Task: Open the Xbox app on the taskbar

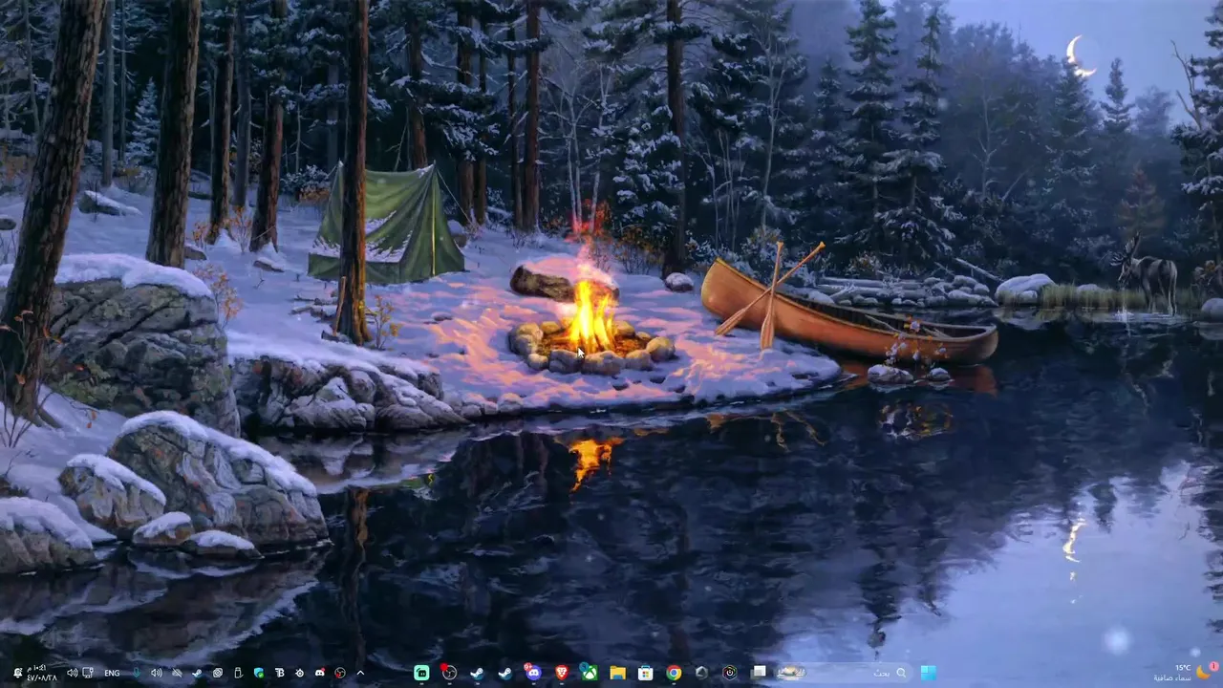Action: [590, 673]
